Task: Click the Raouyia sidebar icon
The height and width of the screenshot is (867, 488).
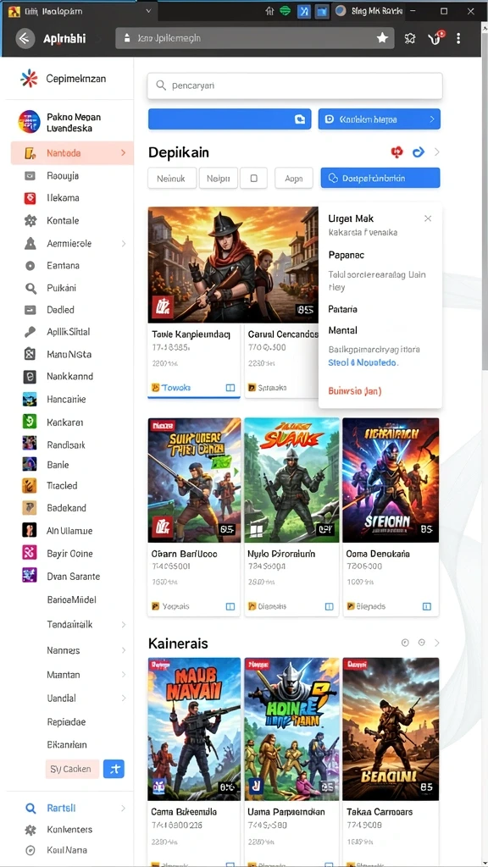Action: [x=30, y=176]
